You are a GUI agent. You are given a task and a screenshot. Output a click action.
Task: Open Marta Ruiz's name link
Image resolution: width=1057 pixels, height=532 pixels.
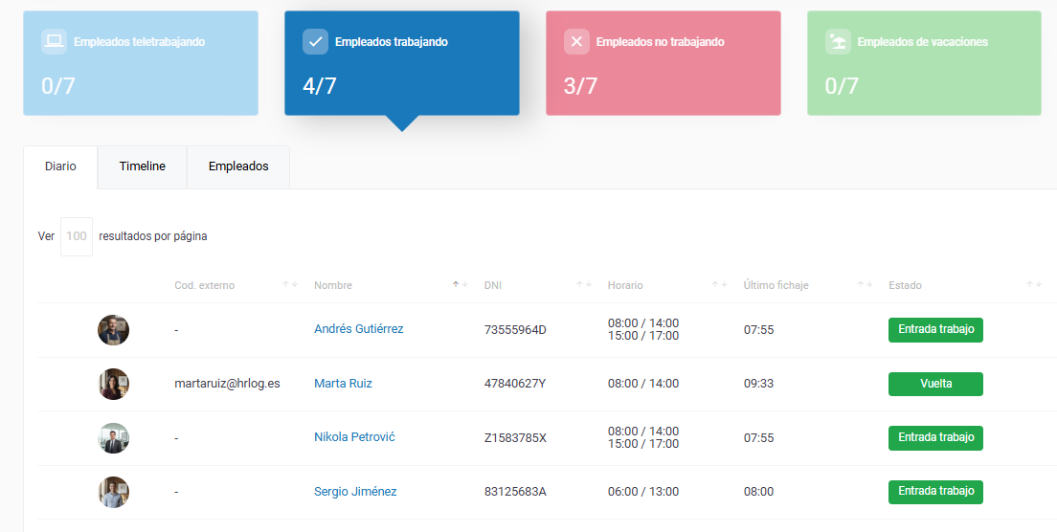point(343,384)
